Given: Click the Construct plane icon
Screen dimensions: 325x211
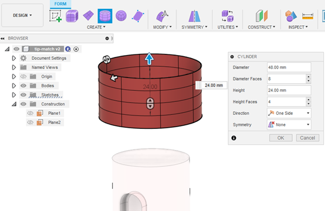Looking at the screenshot, I should click(x=262, y=16).
